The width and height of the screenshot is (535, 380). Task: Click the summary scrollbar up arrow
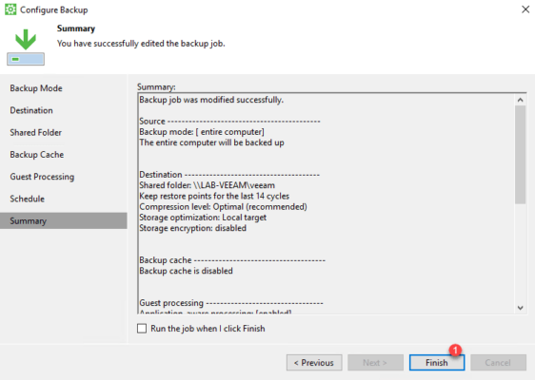521,100
